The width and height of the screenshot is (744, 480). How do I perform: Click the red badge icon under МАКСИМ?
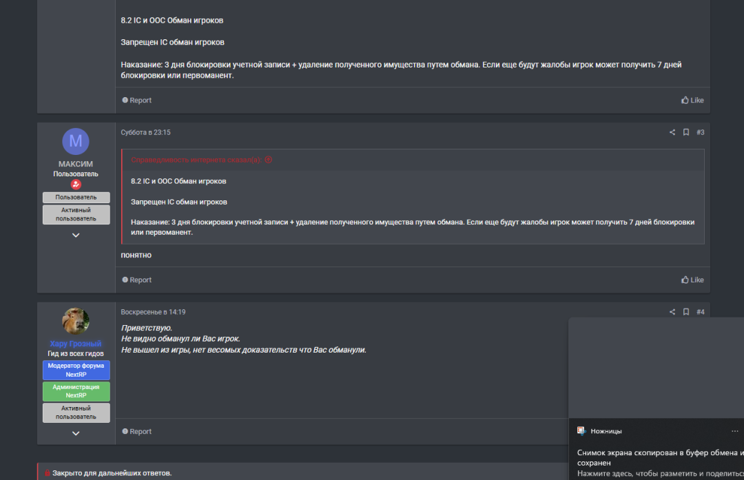tap(76, 184)
